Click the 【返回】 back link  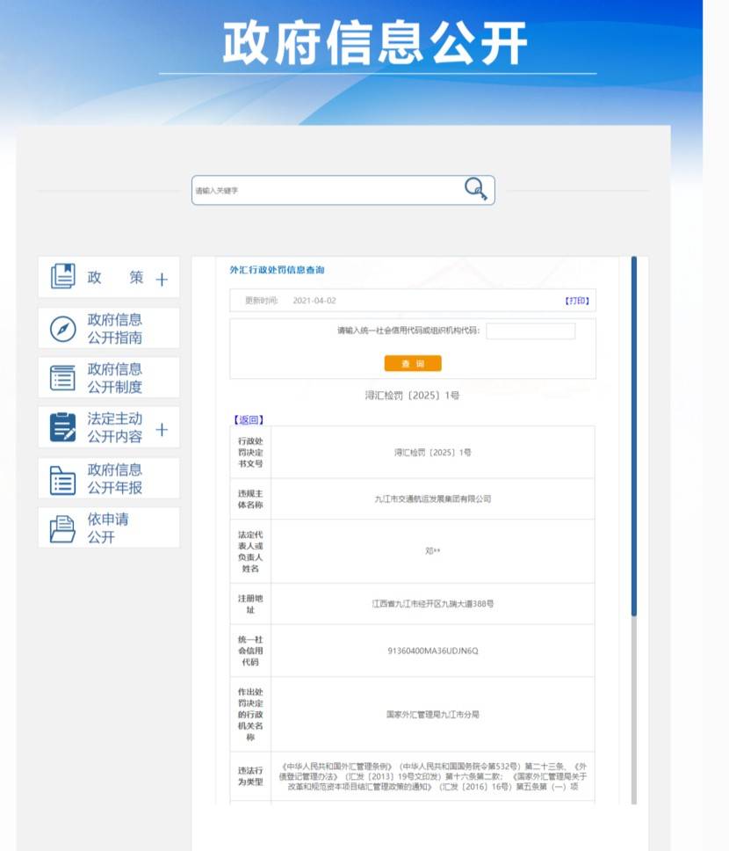click(x=249, y=419)
